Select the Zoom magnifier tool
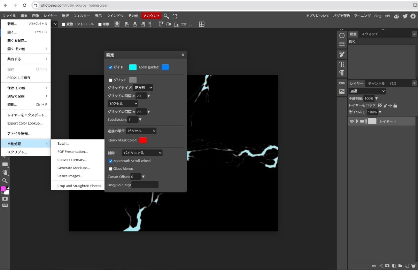The height and width of the screenshot is (270, 418). point(5,181)
